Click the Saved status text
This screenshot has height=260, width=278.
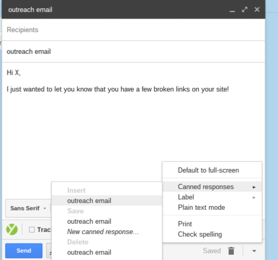point(212,251)
